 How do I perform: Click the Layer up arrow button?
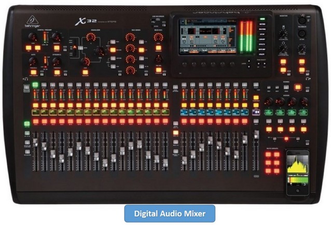pos(249,61)
